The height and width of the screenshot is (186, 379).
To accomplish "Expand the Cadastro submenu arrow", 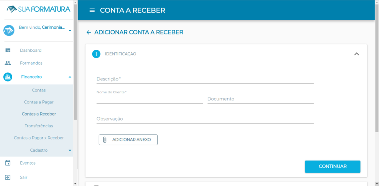I will pyautogui.click(x=70, y=150).
